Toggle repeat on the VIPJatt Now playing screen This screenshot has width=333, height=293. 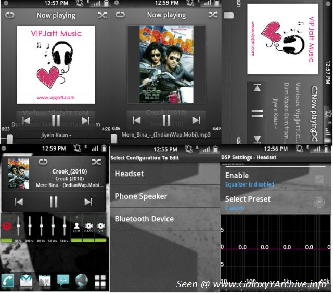(9, 15)
